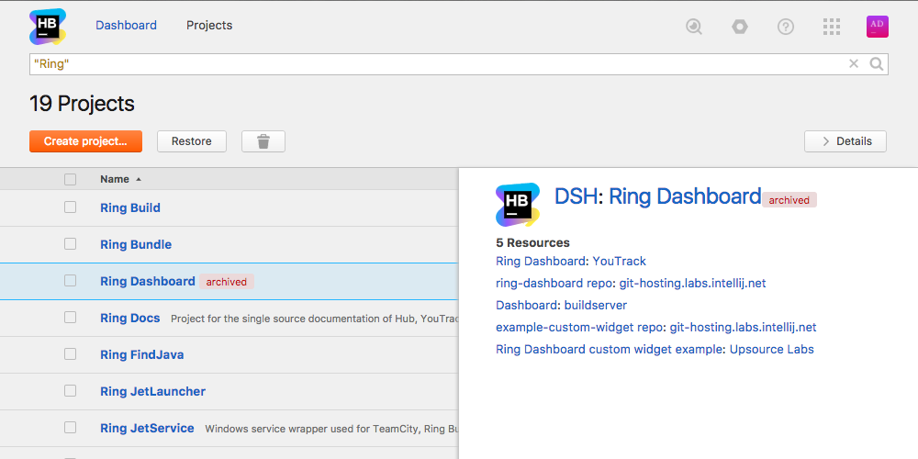Toggle the select-all checkbox in the header row
918x459 pixels.
71,179
